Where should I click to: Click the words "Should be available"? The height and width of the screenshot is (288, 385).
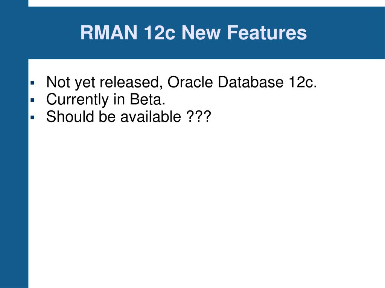[x=114, y=116]
